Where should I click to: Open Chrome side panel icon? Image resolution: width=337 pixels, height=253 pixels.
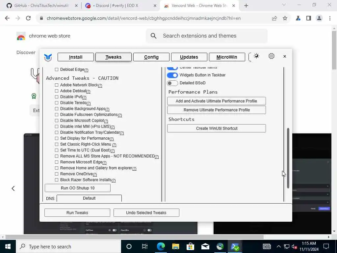309,18
